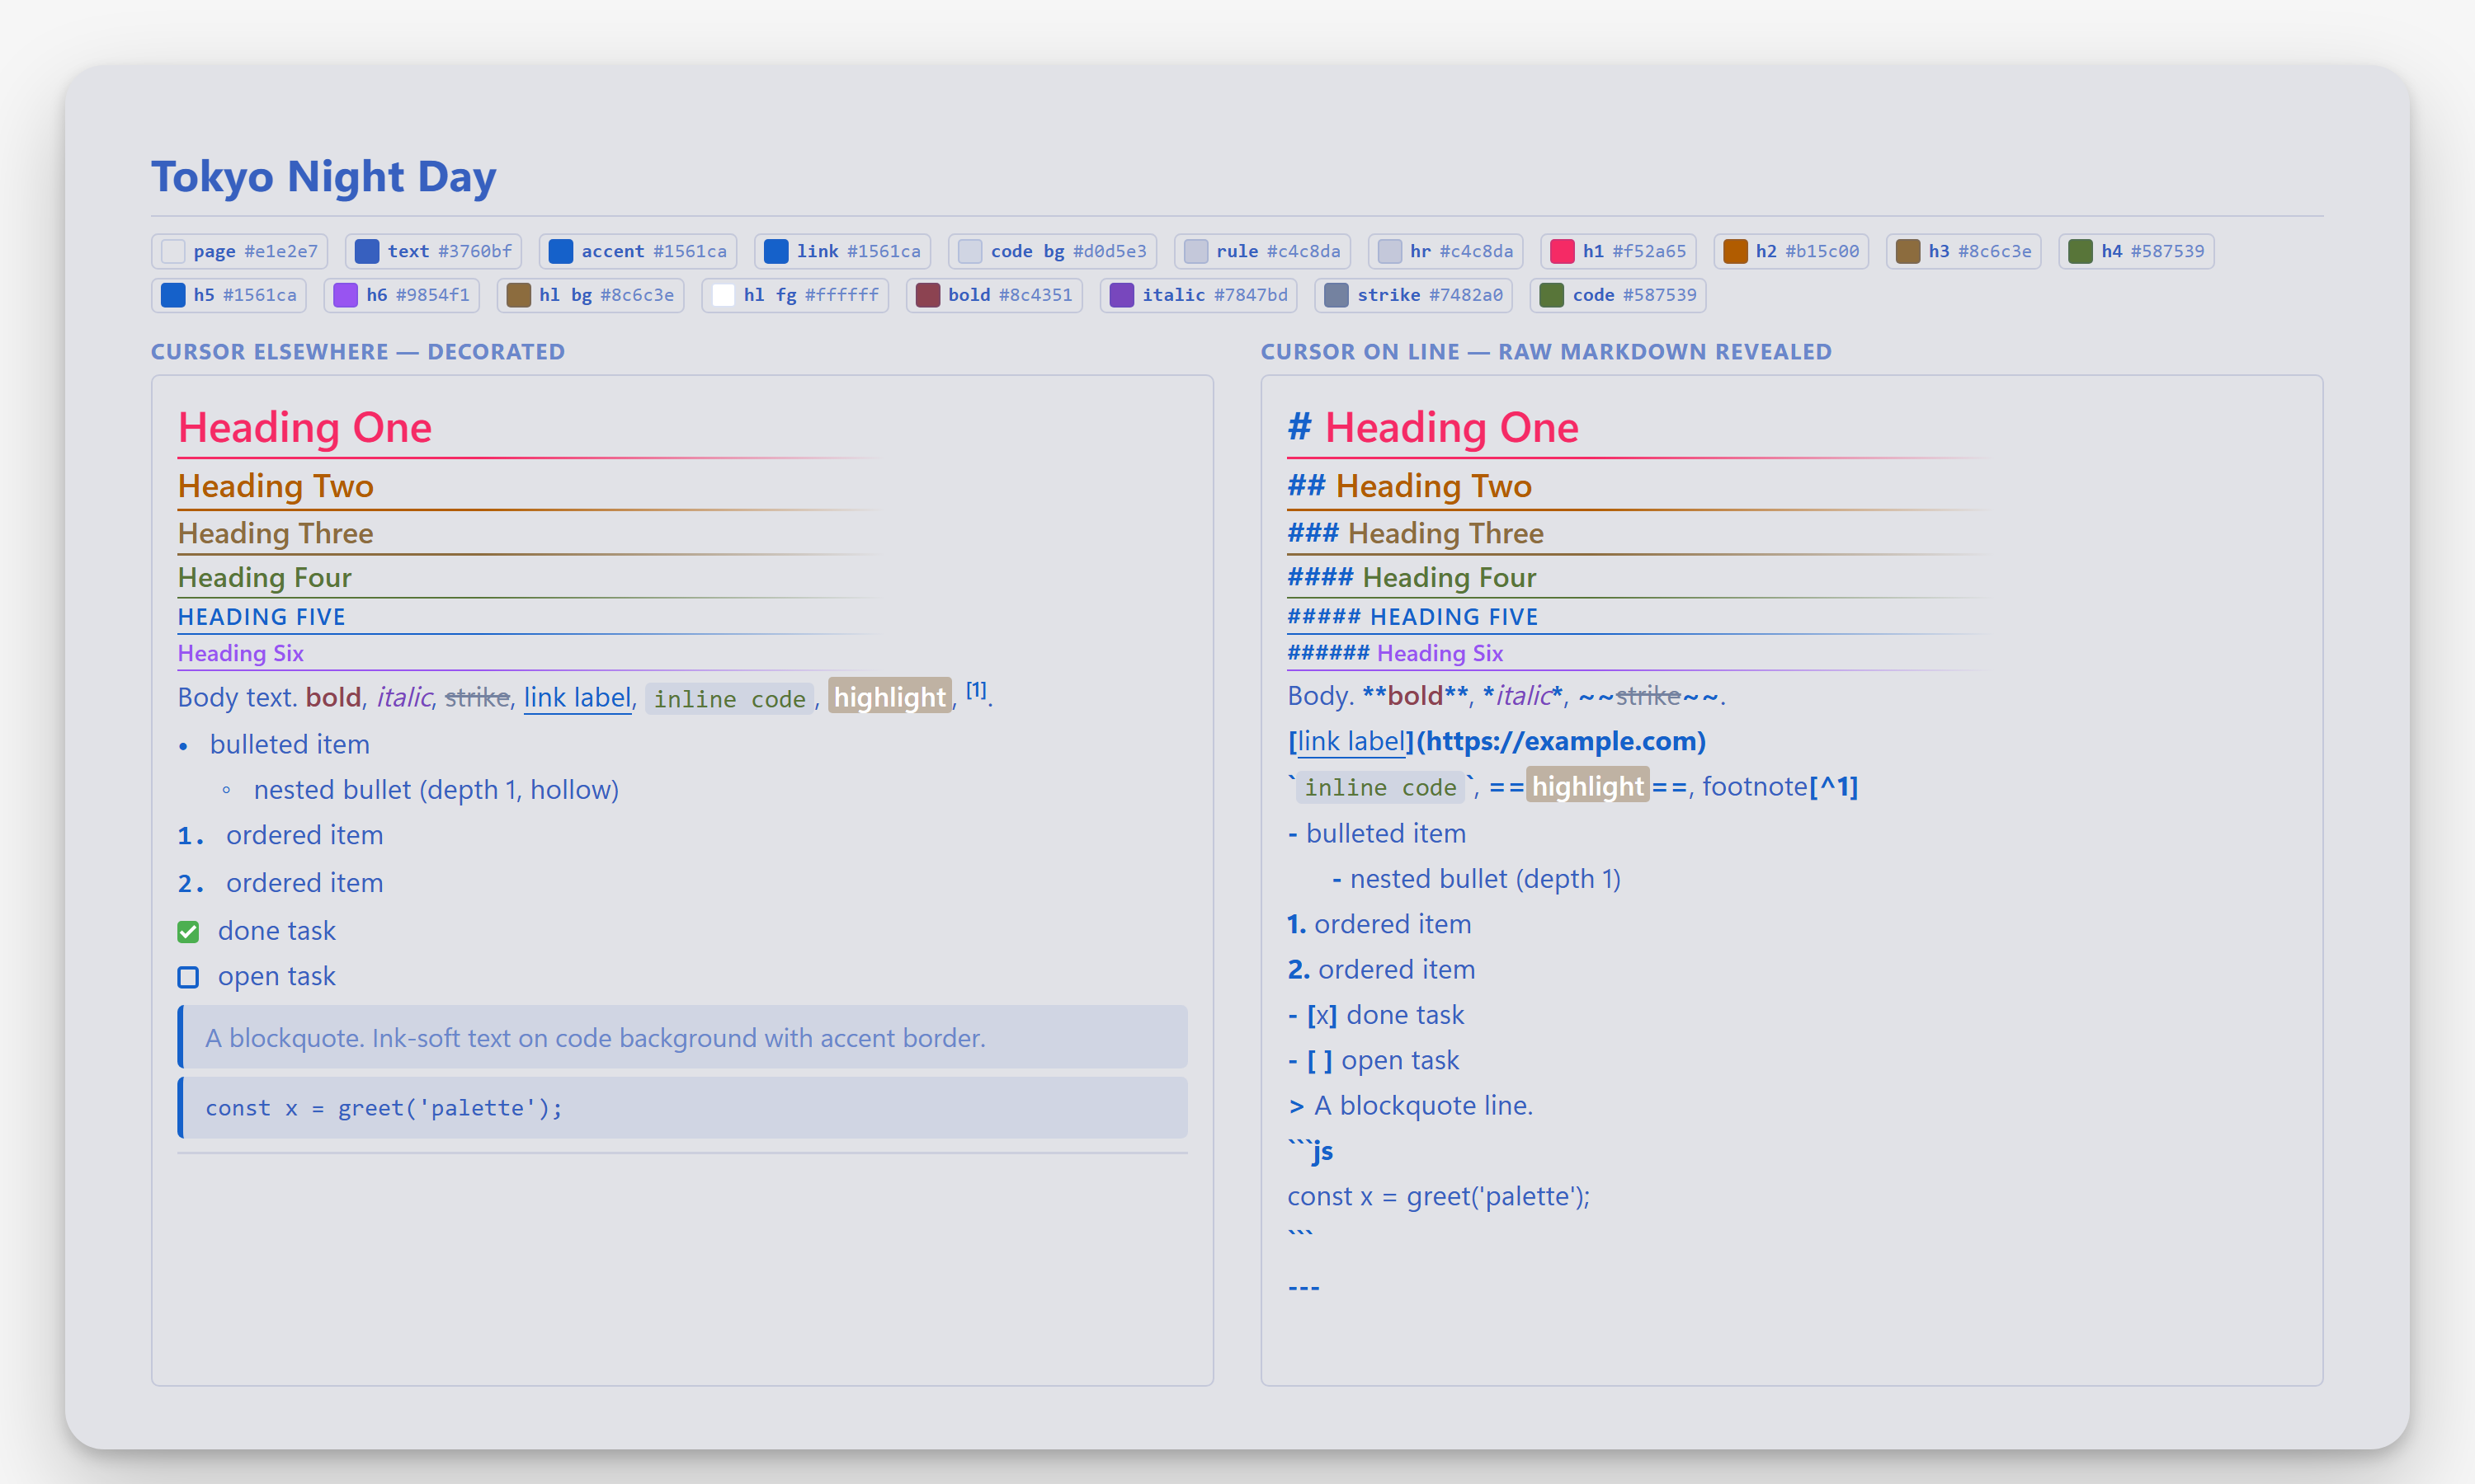The image size is (2475, 1484).
Task: Open the link label hyperlink in decorated pane
Action: (x=577, y=697)
